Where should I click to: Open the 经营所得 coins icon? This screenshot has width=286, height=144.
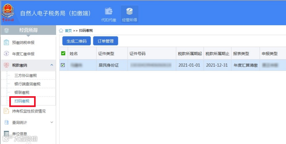pos(130,11)
